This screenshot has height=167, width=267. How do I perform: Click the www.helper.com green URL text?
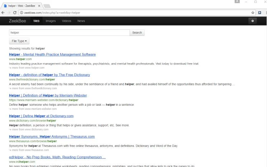20,59
